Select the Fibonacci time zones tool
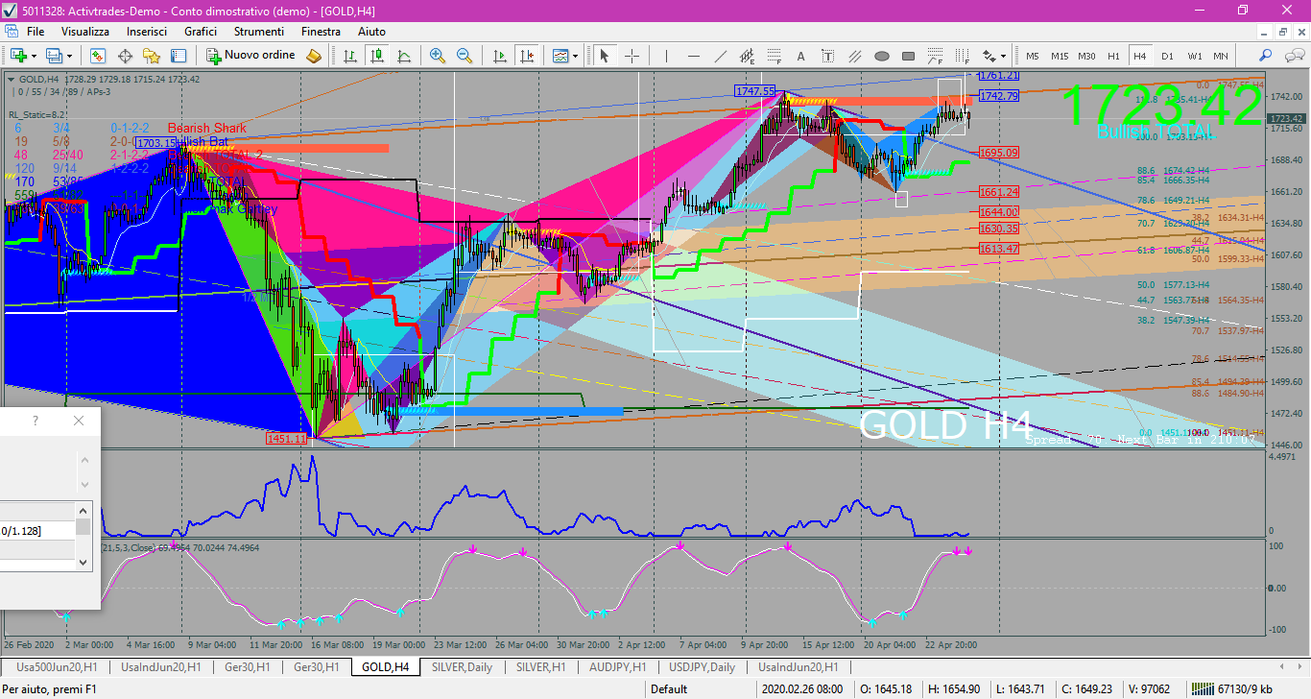This screenshot has width=1311, height=699. coord(962,56)
